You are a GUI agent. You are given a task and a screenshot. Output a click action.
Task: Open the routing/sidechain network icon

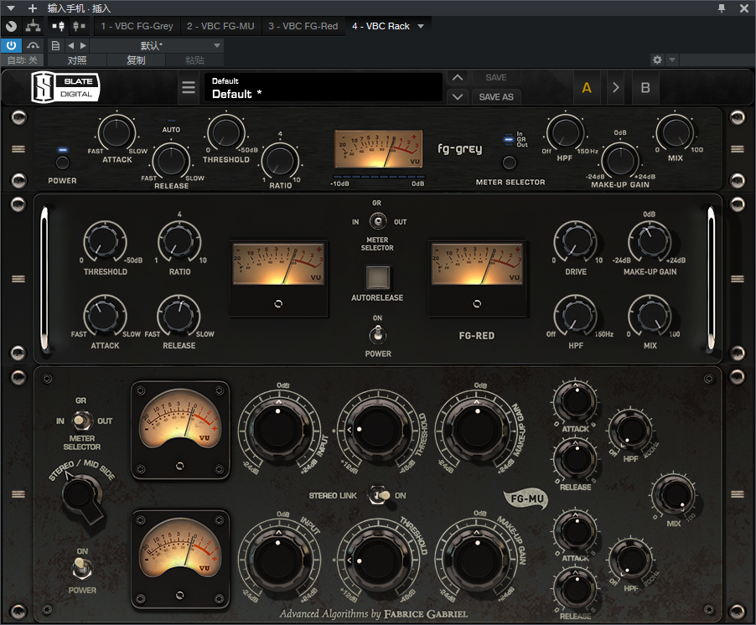click(33, 26)
